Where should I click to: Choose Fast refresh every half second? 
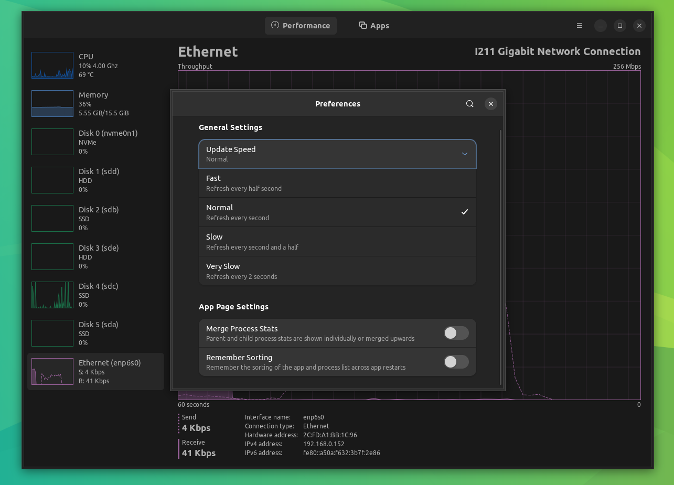tap(337, 182)
